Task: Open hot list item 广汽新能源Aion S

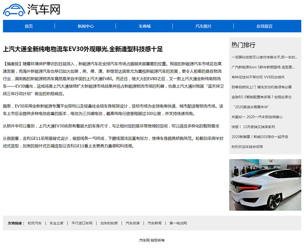Action: pyautogui.click(x=263, y=67)
